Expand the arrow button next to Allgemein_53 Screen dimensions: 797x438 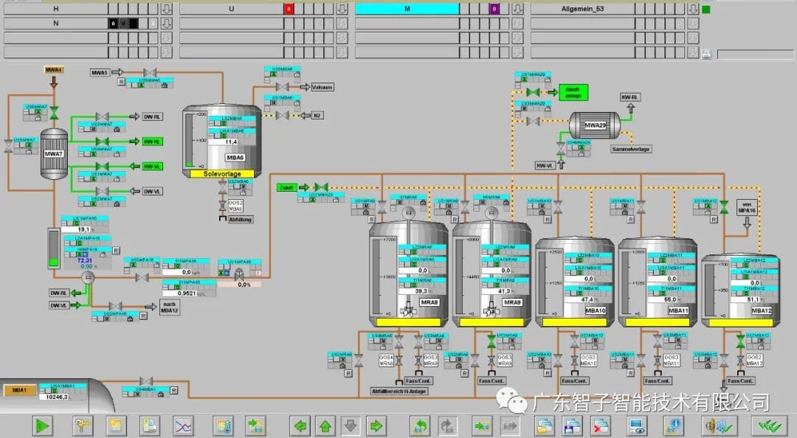click(694, 10)
